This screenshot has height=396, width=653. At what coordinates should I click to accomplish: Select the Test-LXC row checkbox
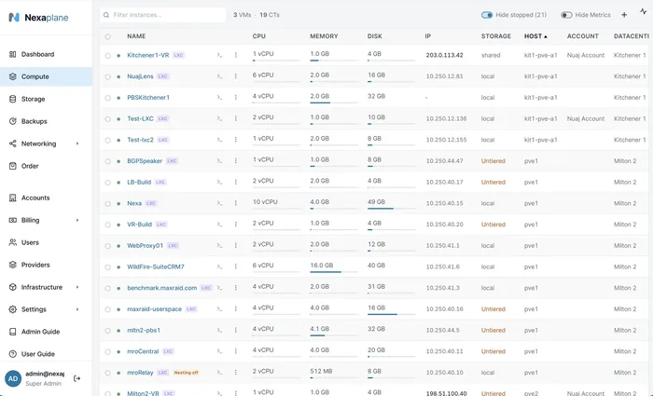tap(108, 119)
